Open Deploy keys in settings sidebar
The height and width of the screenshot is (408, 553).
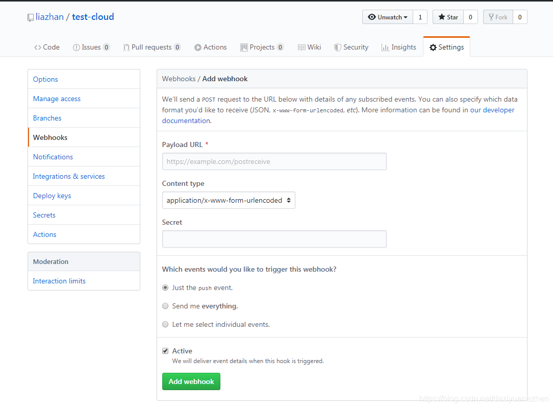click(52, 196)
